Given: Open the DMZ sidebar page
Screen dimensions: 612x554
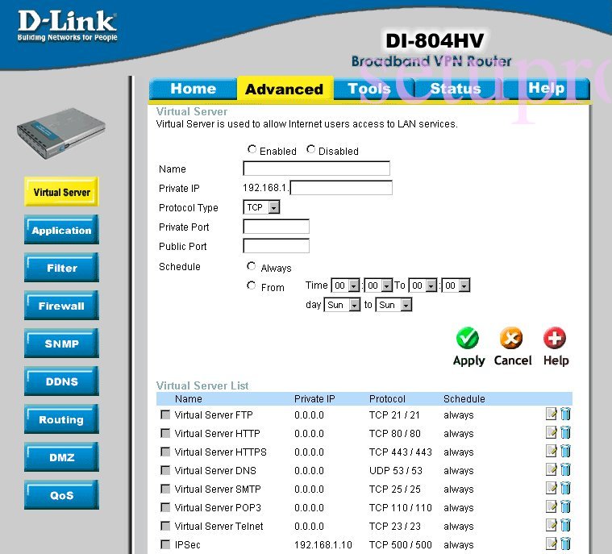Looking at the screenshot, I should [x=61, y=457].
